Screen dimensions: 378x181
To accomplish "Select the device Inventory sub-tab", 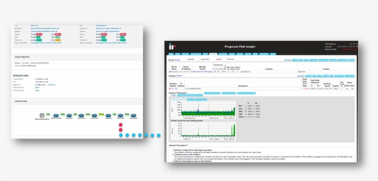I will (313, 60).
